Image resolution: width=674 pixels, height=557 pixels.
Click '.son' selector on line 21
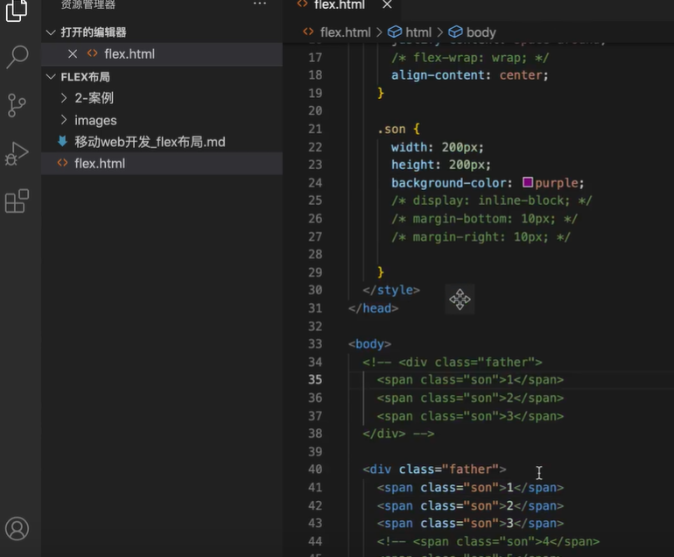tap(391, 129)
